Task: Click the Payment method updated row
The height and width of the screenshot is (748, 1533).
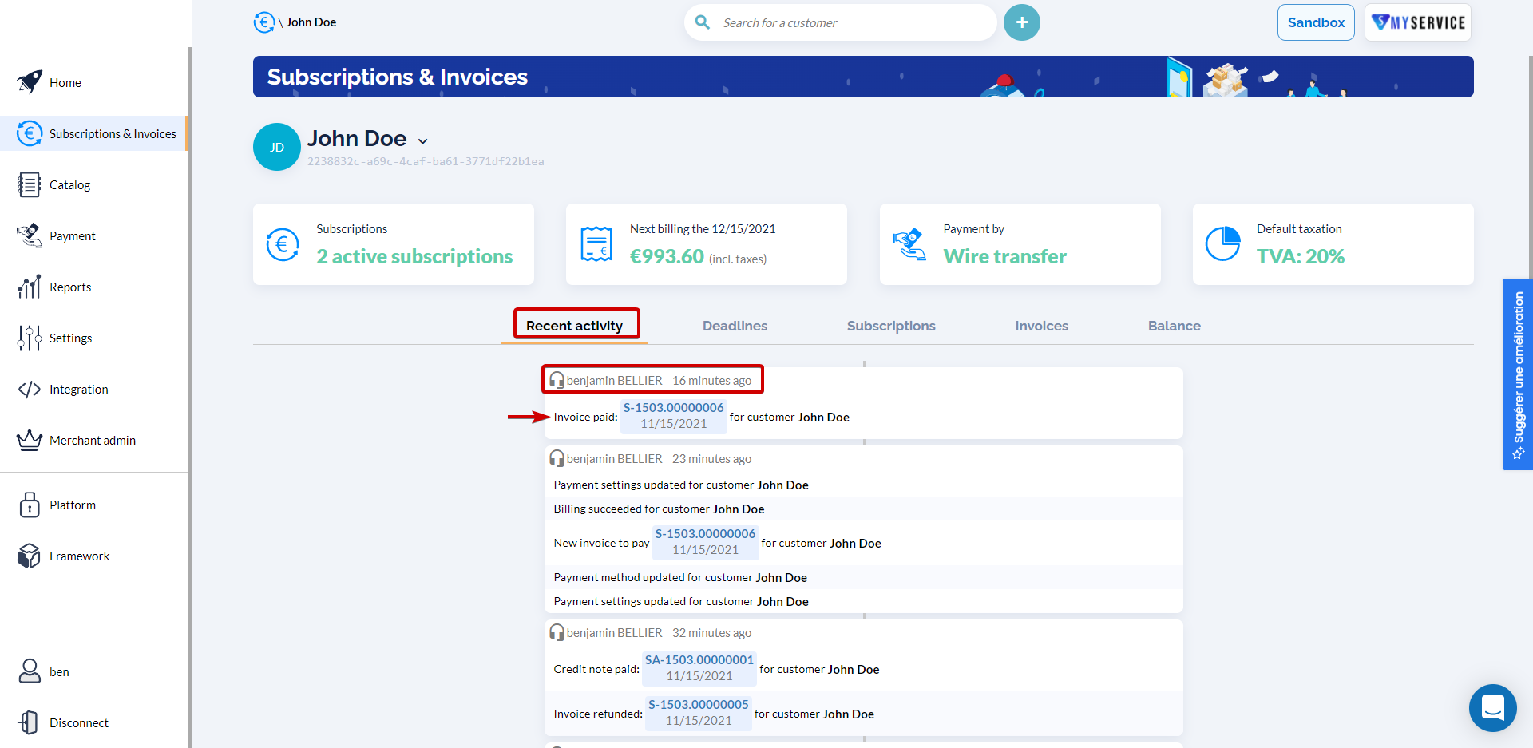Action: (864, 577)
